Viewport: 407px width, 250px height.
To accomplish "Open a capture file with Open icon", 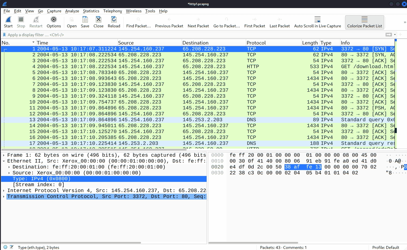I will point(72,20).
